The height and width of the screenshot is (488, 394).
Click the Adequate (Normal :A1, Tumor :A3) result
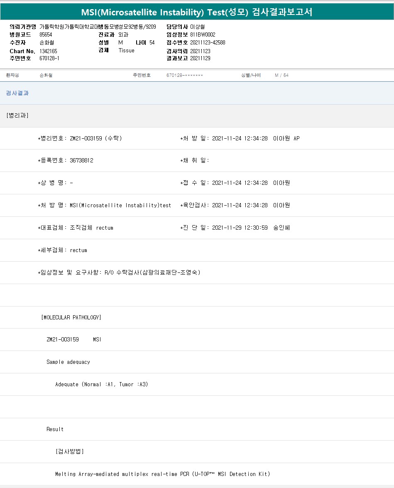click(x=102, y=385)
